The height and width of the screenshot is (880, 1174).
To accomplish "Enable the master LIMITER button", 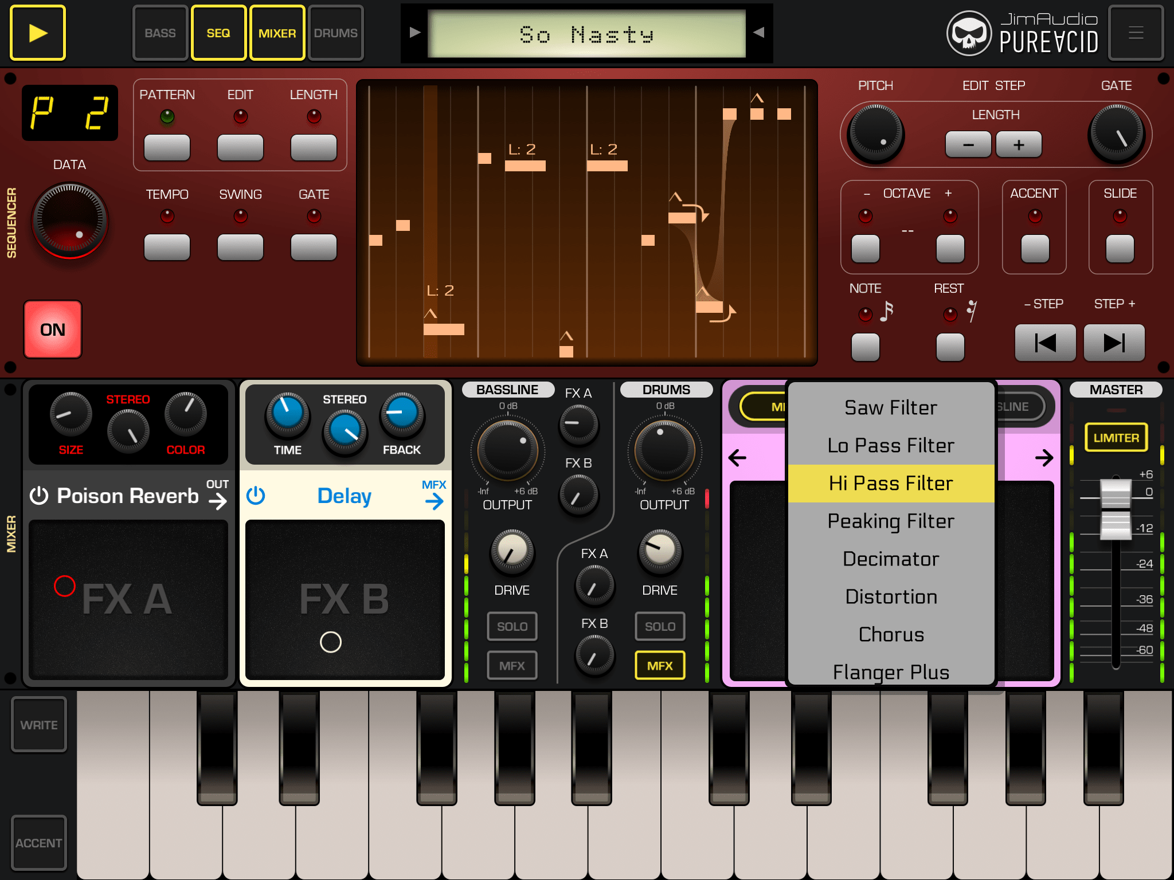I will [x=1116, y=438].
